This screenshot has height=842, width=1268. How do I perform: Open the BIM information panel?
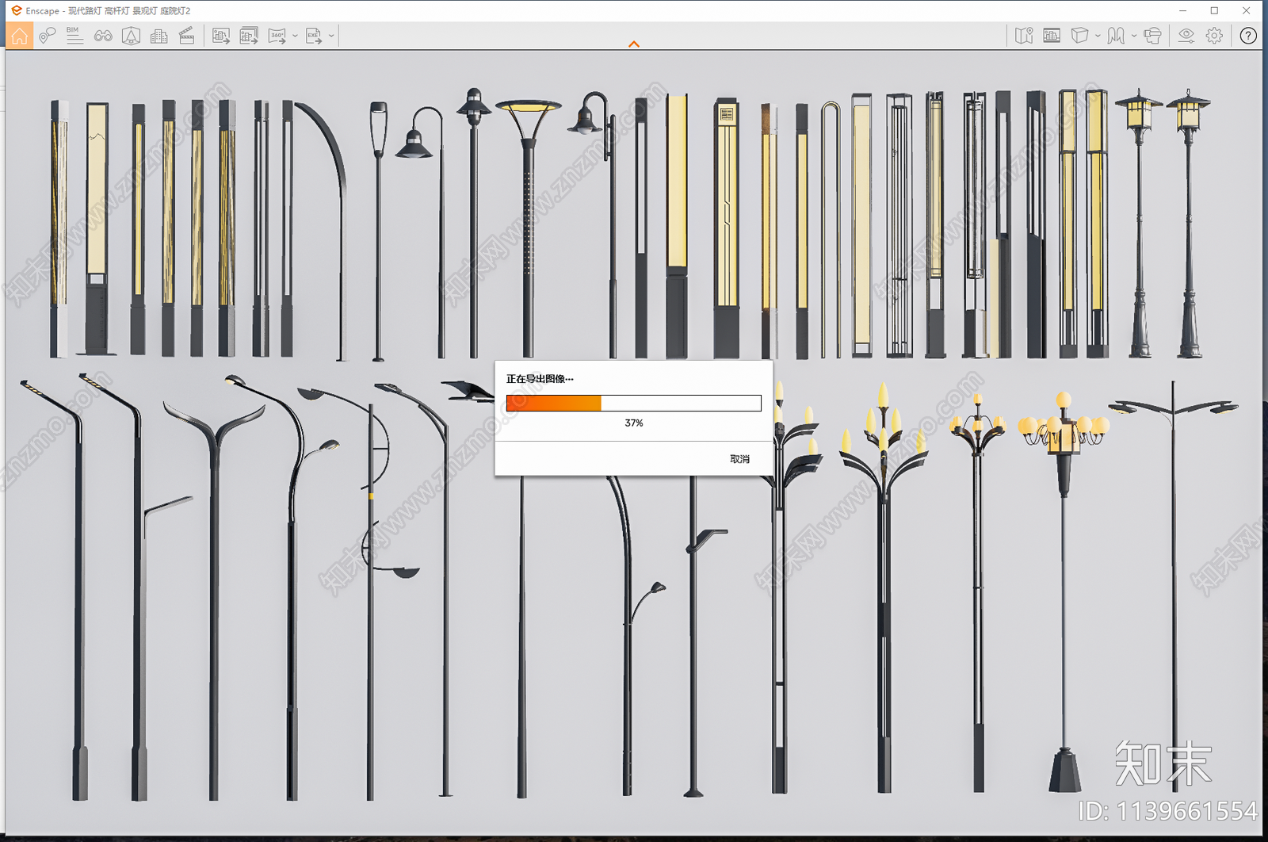(74, 36)
